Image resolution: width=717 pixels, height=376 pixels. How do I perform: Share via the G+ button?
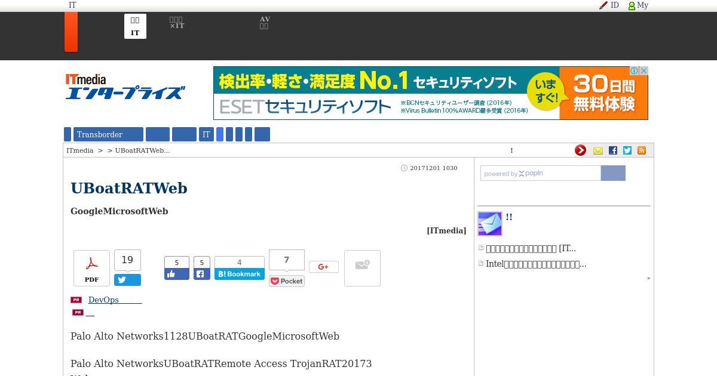click(324, 267)
